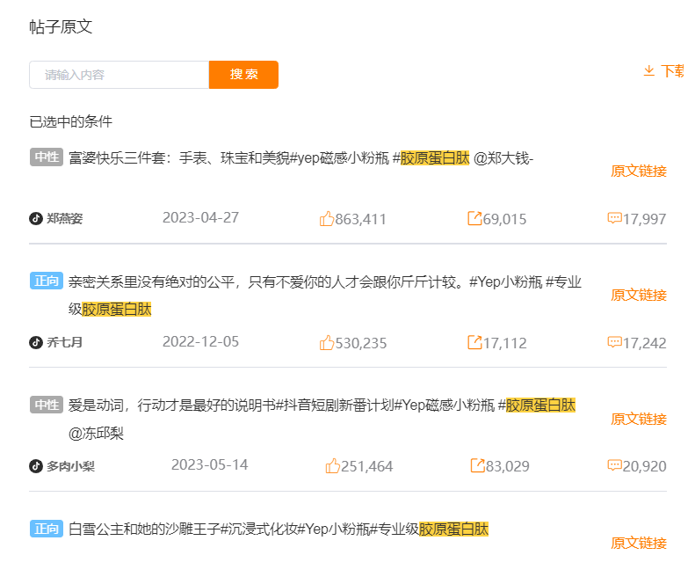The width and height of the screenshot is (695, 577).
Task: Click the download icon at top right
Action: tap(649, 70)
